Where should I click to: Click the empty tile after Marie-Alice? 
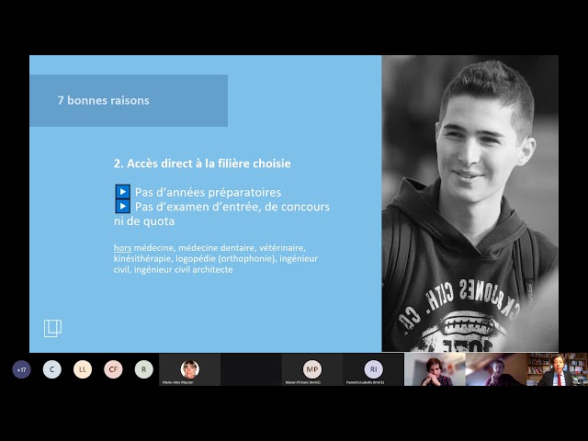point(251,369)
